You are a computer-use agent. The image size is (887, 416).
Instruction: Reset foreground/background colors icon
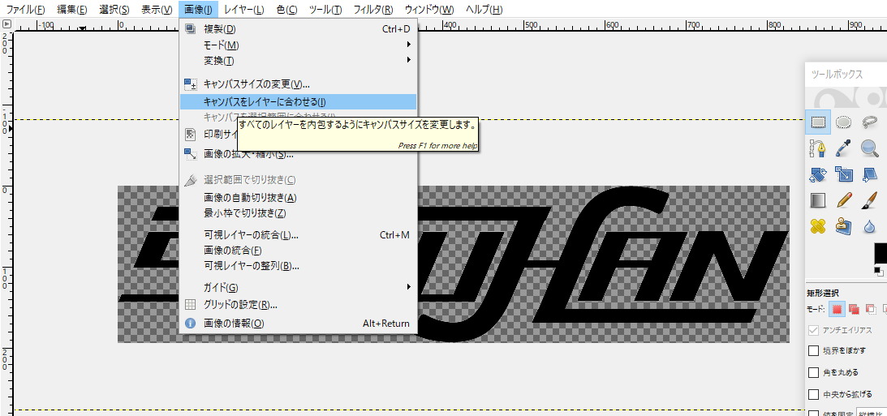879,272
